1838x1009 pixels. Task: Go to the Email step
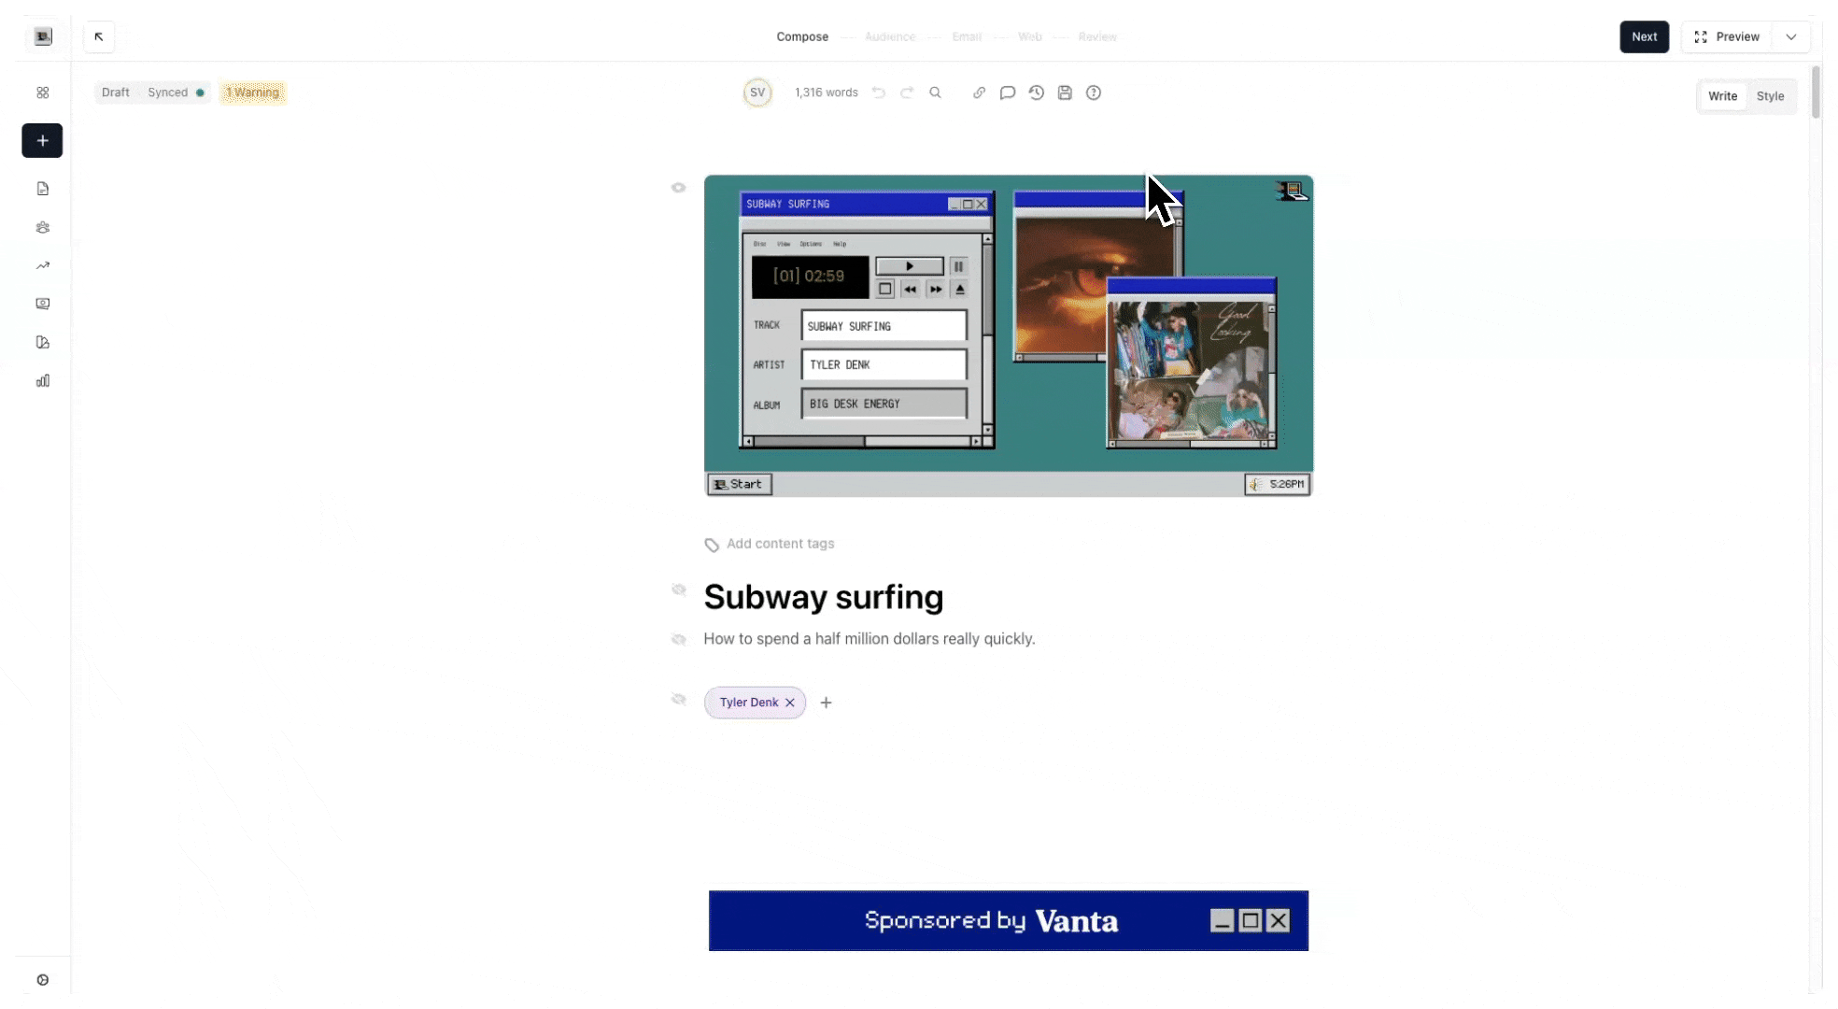pyautogui.click(x=967, y=36)
